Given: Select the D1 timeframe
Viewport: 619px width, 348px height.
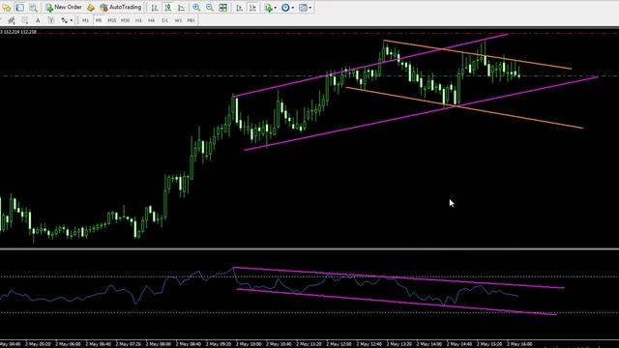Looking at the screenshot, I should (x=164, y=20).
